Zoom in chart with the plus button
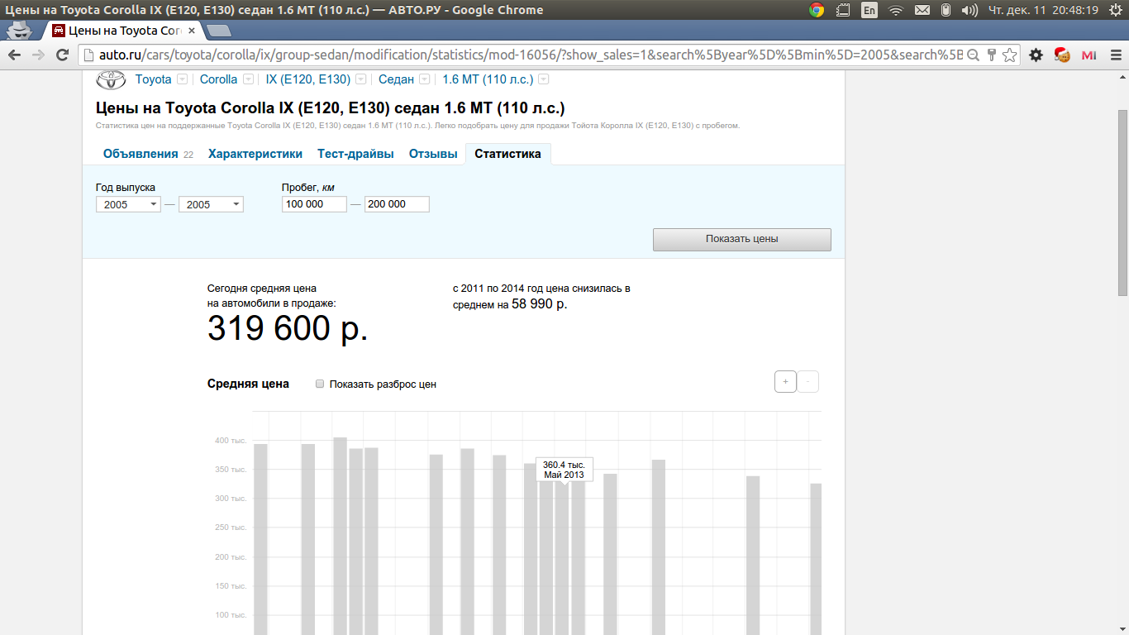The height and width of the screenshot is (635, 1129). pos(785,382)
